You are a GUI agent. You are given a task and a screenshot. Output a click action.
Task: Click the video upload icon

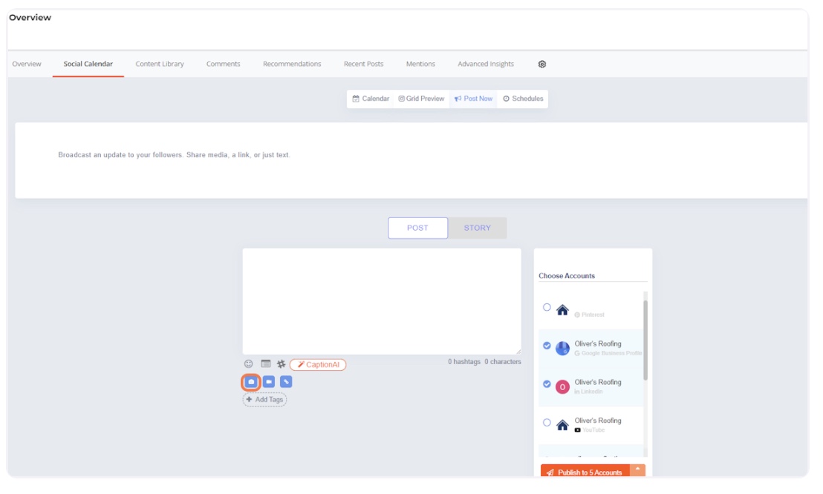269,382
